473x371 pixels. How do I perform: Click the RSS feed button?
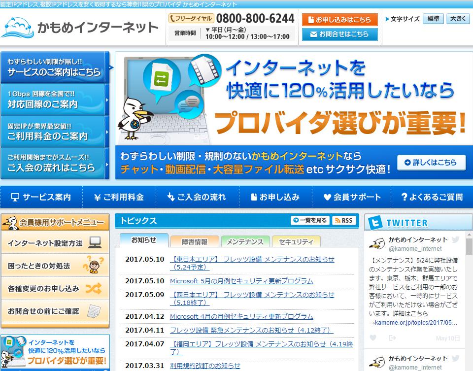pos(344,221)
